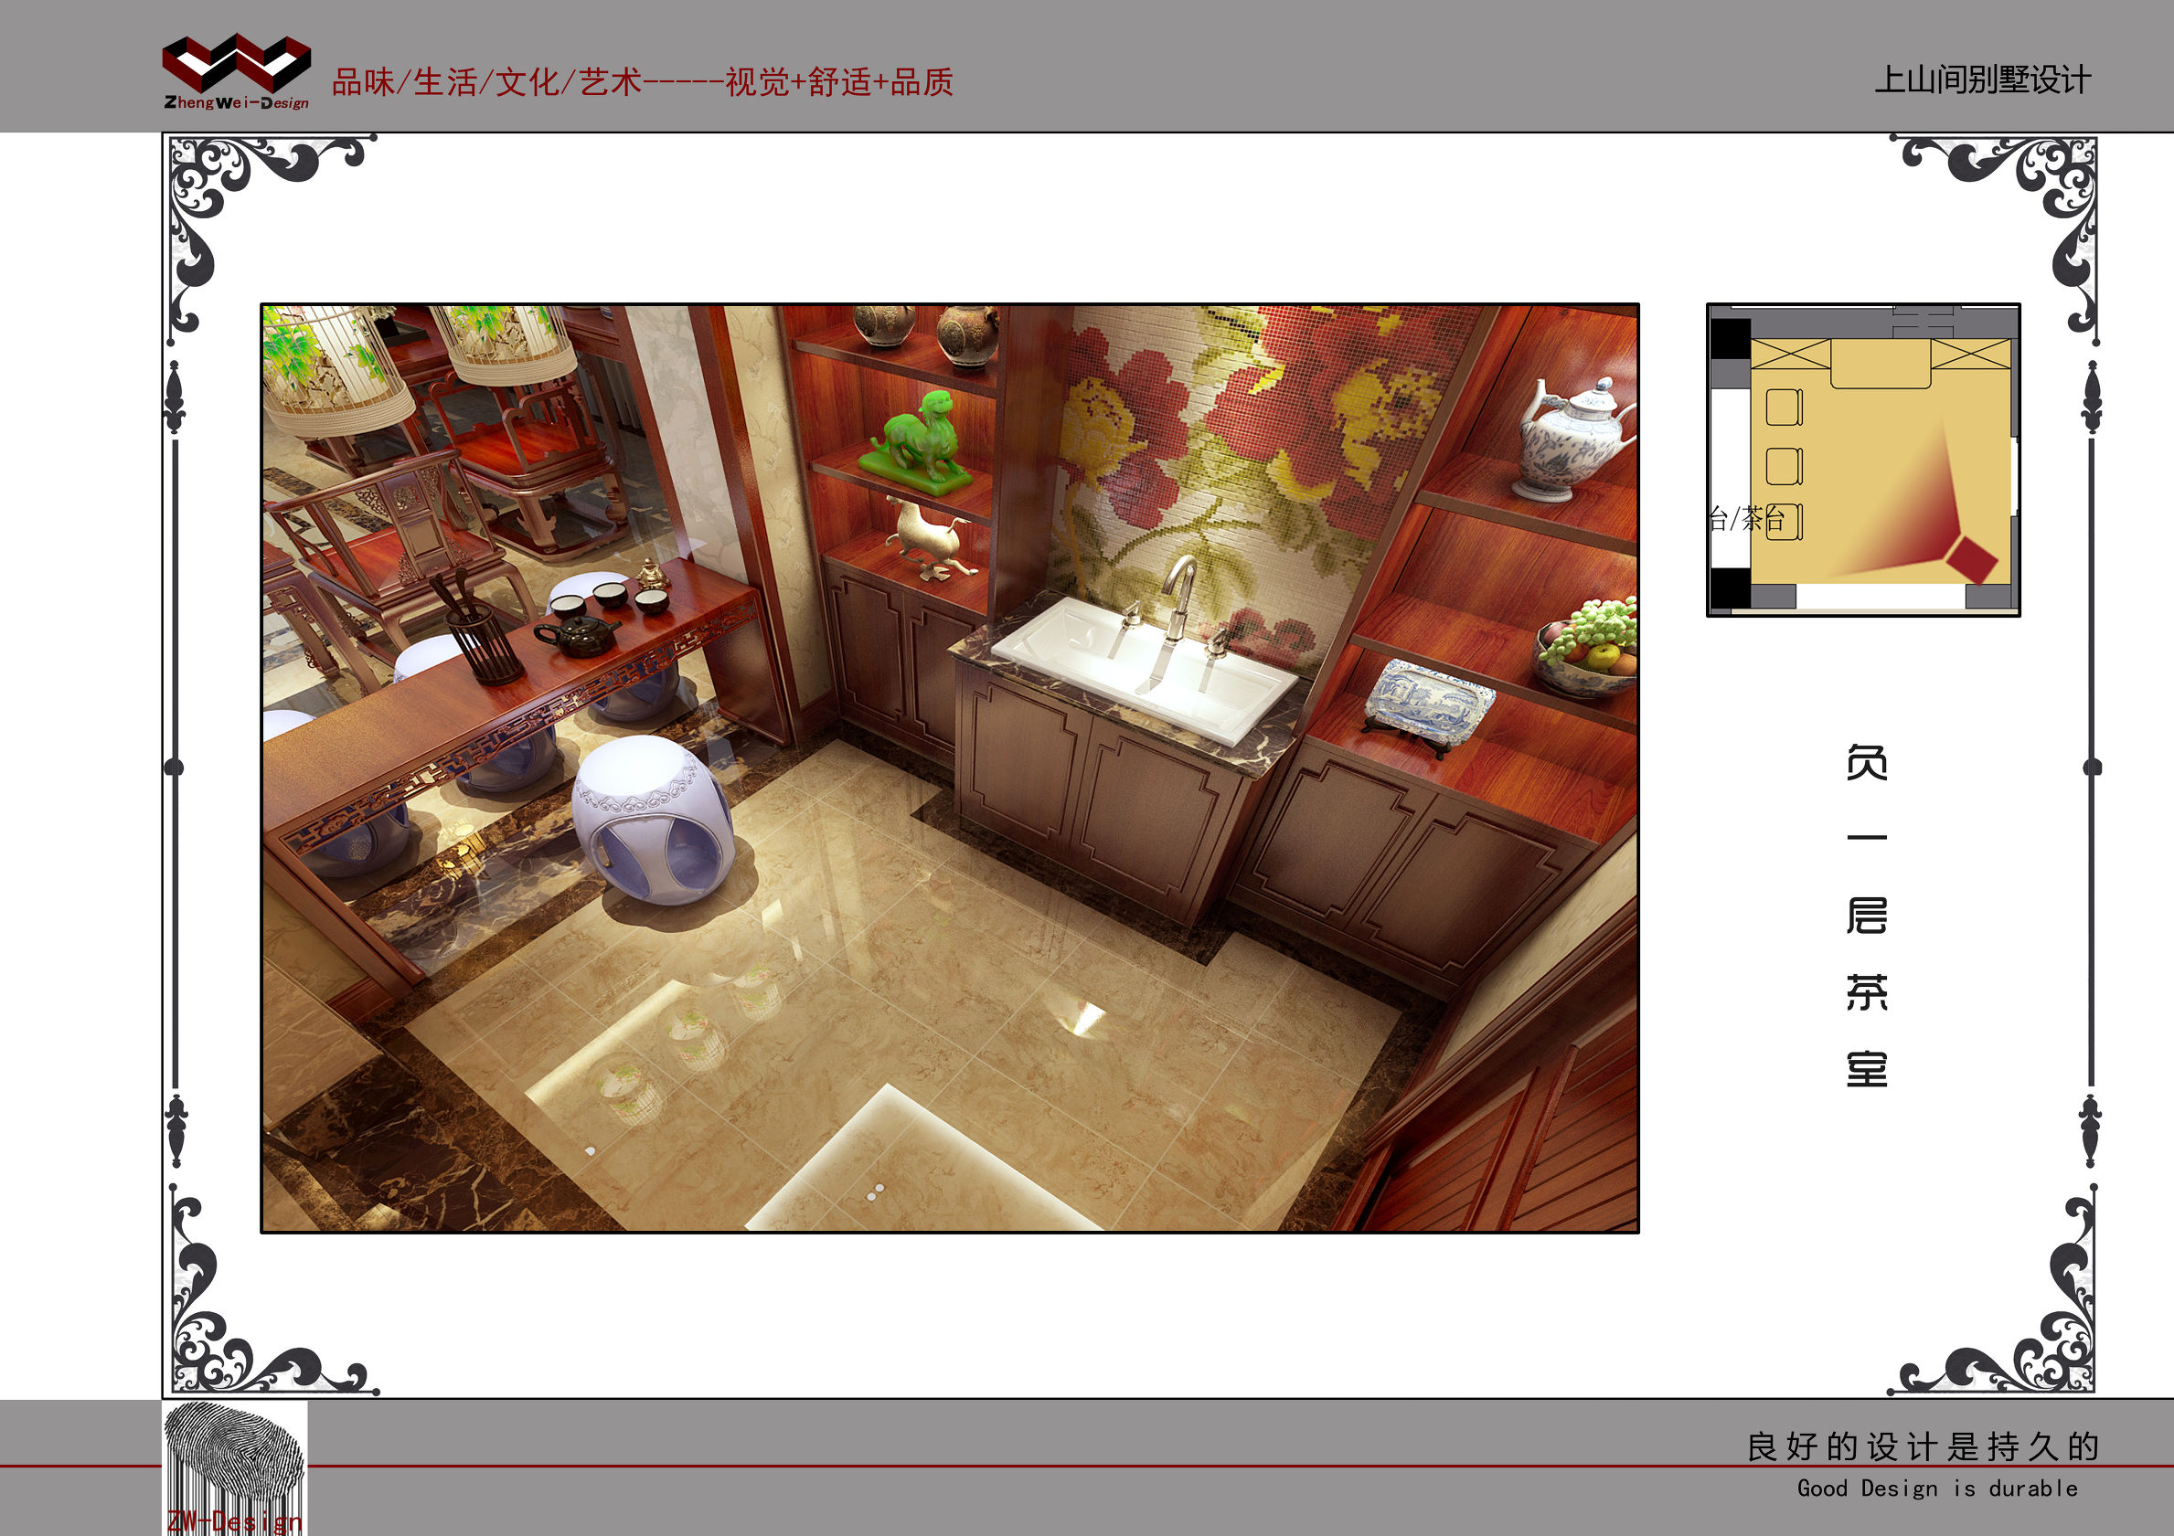This screenshot has width=2174, height=1536.
Task: Click the floor plan thumbnail
Action: (1862, 460)
